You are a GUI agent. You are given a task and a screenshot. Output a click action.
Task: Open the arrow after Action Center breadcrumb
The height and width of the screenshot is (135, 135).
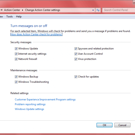click(22, 10)
